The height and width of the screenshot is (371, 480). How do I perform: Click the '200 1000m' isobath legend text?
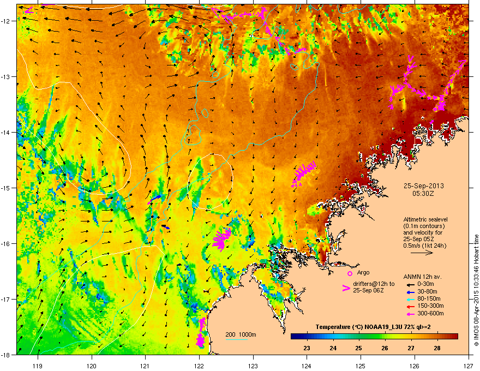coord(241,334)
